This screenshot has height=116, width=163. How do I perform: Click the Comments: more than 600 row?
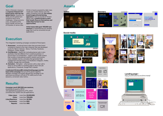tap(19, 101)
